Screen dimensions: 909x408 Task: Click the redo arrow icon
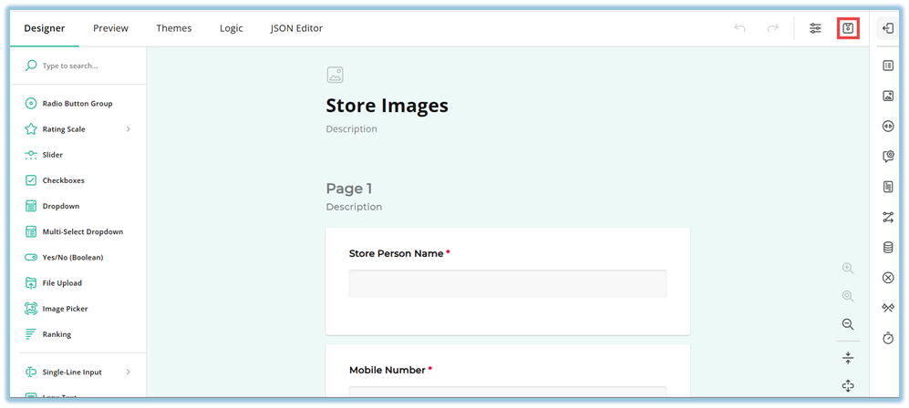tap(772, 28)
